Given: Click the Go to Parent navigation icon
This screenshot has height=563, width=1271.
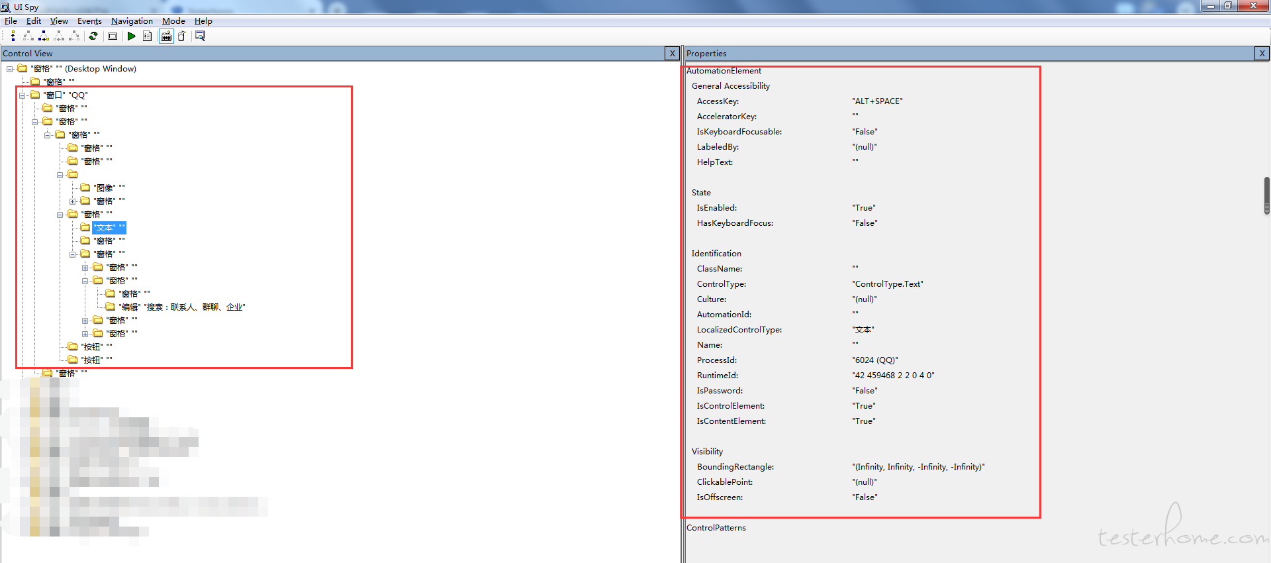Looking at the screenshot, I should click(x=13, y=36).
